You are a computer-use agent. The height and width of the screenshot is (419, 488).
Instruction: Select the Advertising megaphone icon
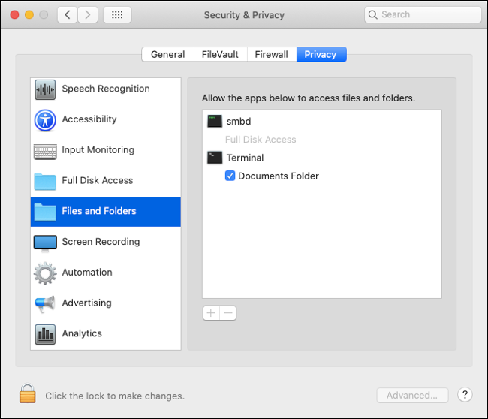coord(45,304)
